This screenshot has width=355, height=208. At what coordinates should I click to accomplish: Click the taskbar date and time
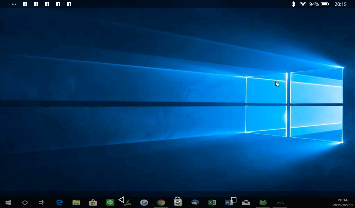[x=342, y=202]
